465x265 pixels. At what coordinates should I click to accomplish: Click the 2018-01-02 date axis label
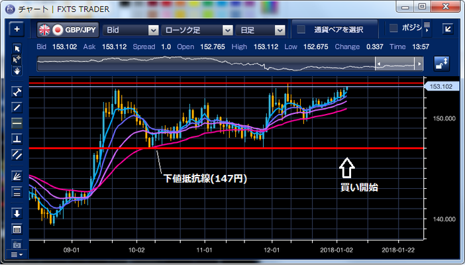[x=336, y=250]
